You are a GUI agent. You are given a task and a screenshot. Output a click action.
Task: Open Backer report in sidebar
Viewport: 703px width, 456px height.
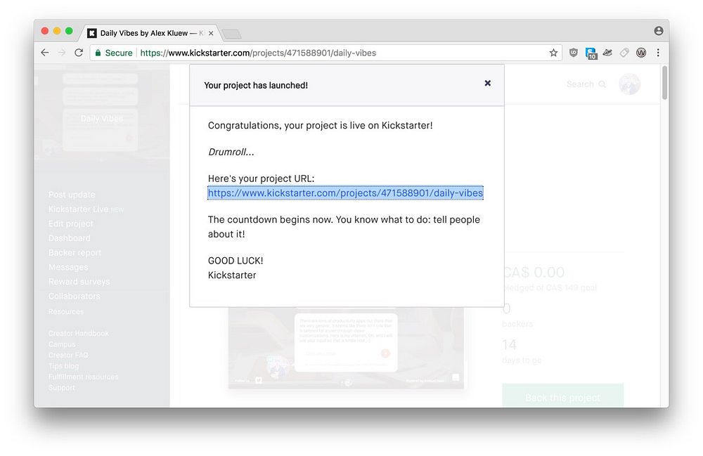tap(75, 253)
